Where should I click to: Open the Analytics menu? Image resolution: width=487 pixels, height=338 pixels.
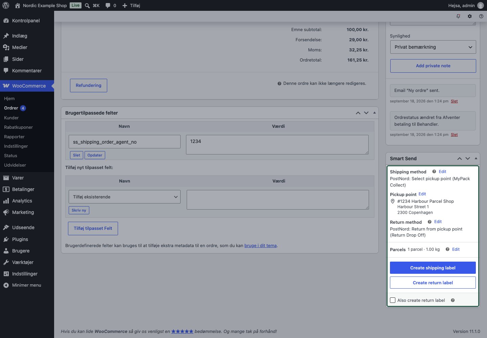pyautogui.click(x=27, y=201)
